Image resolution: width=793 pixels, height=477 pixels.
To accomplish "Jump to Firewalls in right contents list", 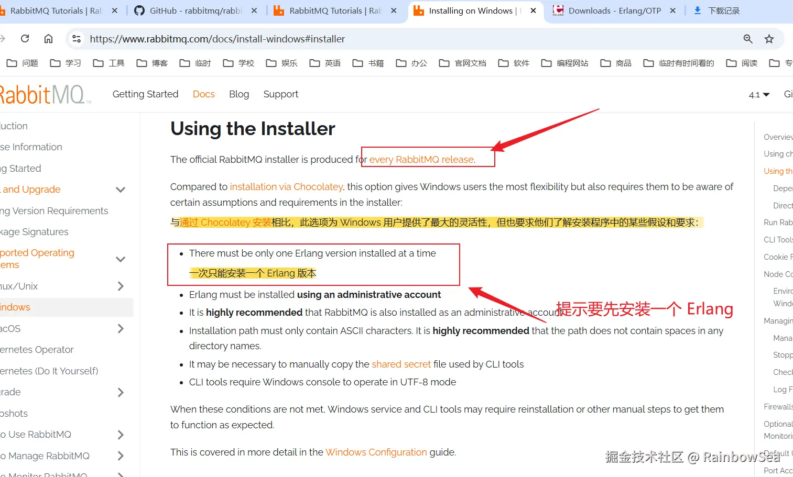I will click(x=778, y=407).
